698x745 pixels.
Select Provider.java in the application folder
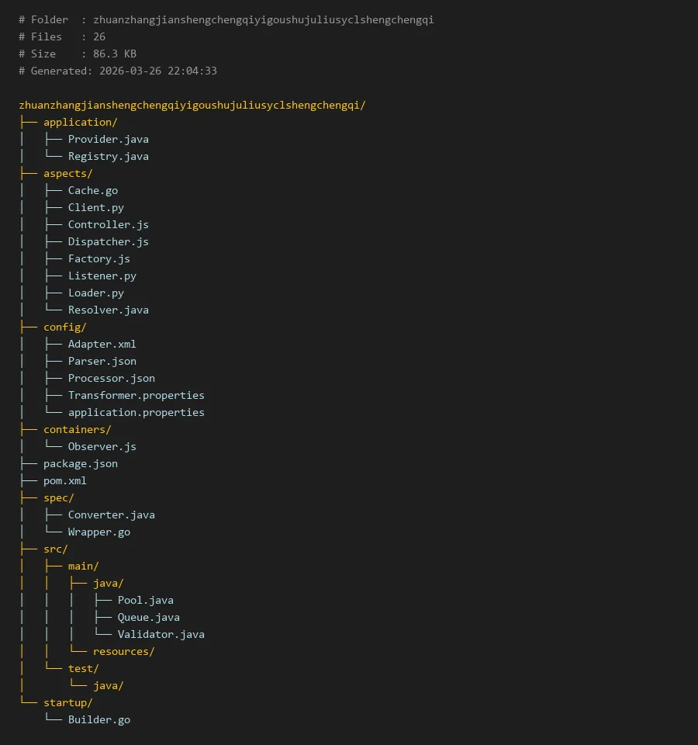tap(108, 139)
